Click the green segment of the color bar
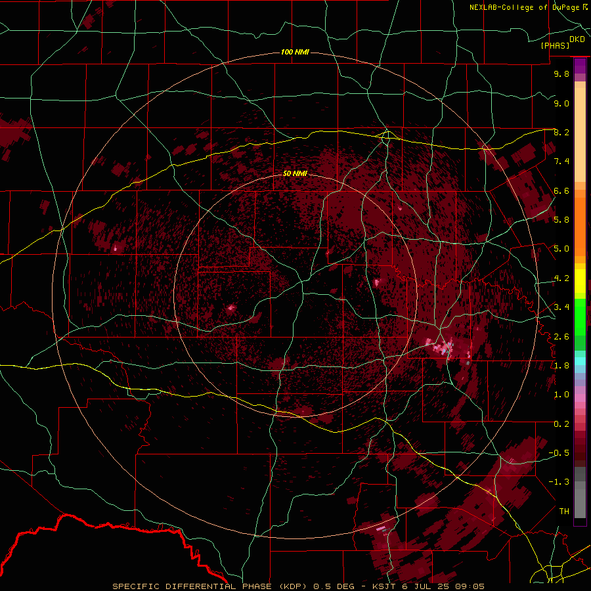 pos(580,317)
